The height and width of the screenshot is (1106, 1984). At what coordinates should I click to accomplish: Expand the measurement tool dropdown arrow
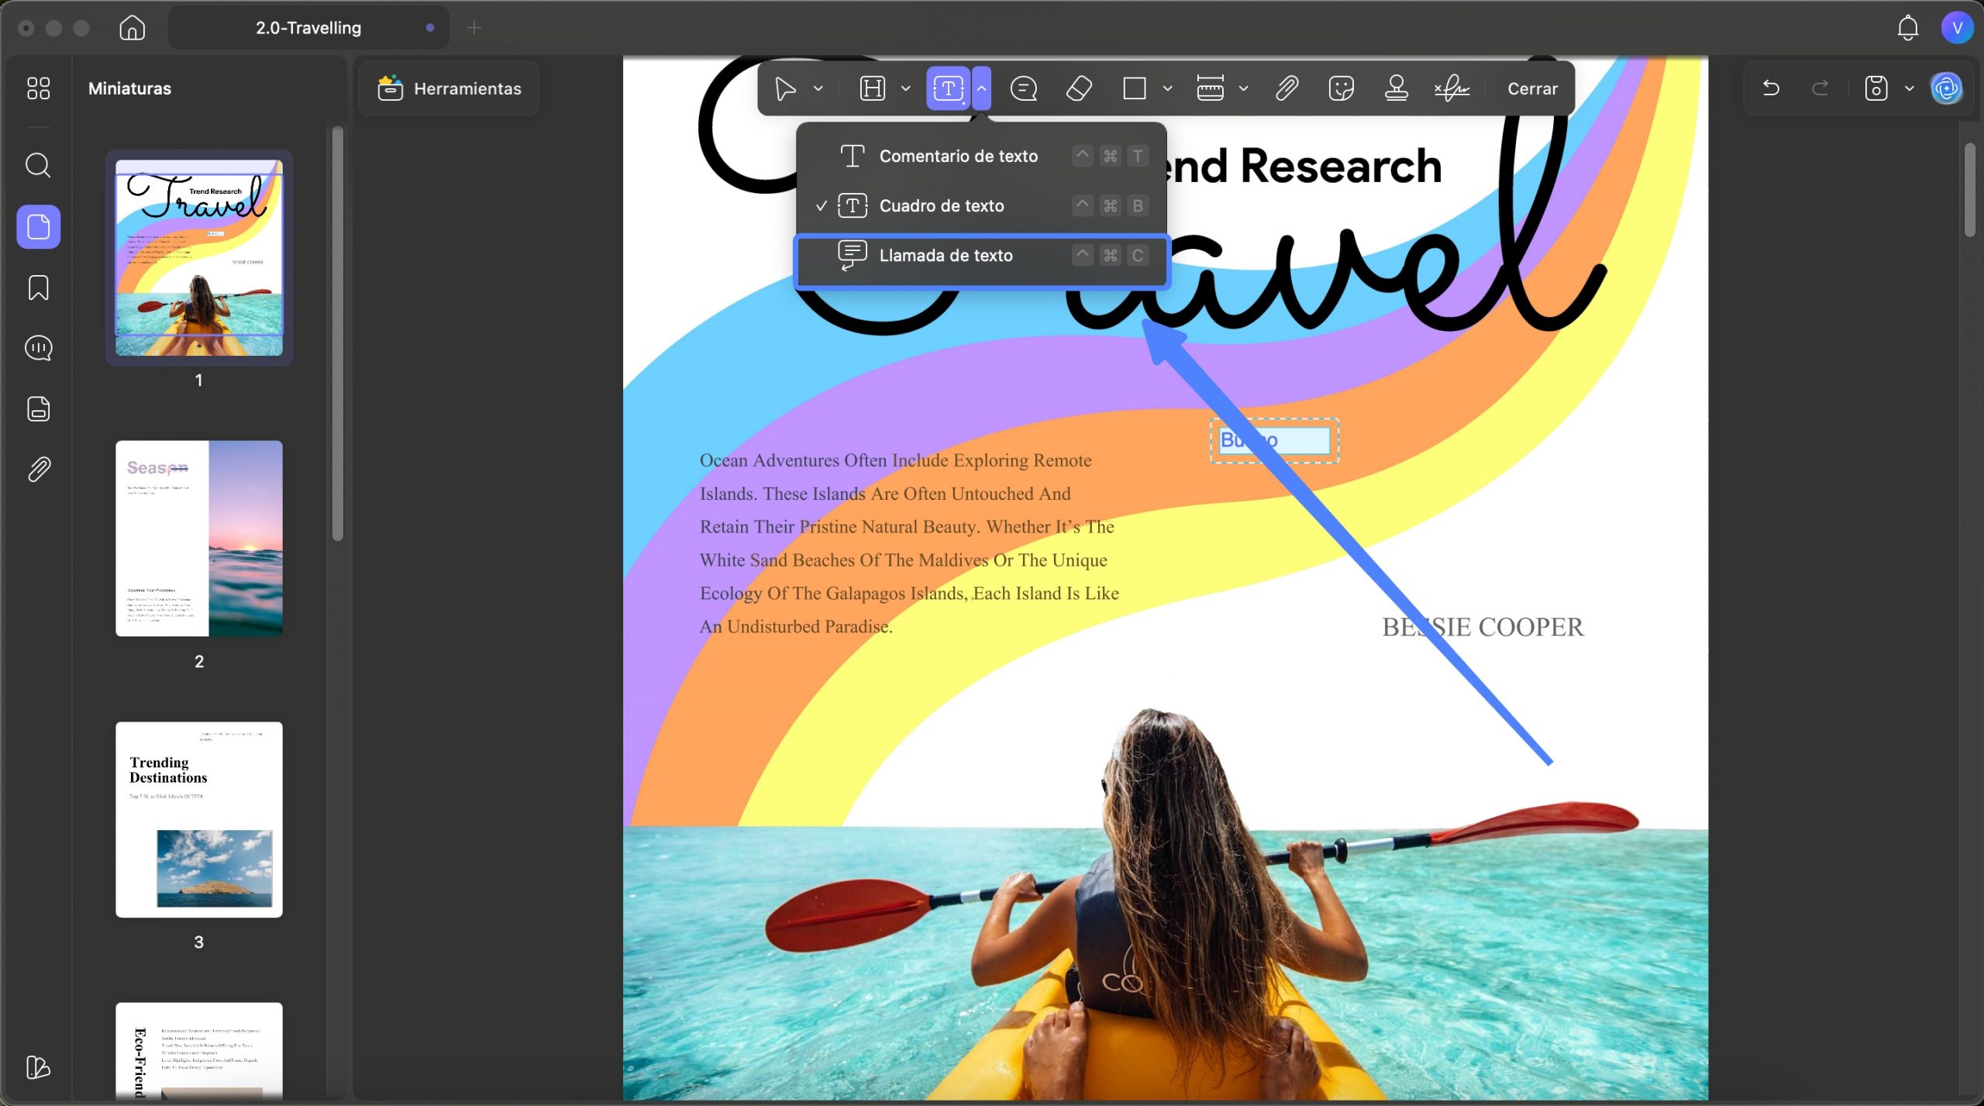[1244, 88]
